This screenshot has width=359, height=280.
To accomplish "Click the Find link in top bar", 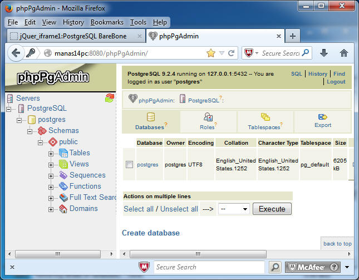I will click(x=339, y=73).
